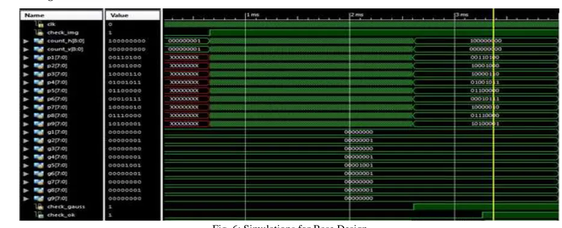562x228 pixels.
Task: Click the check_ok signal icon
Action: tap(40, 215)
